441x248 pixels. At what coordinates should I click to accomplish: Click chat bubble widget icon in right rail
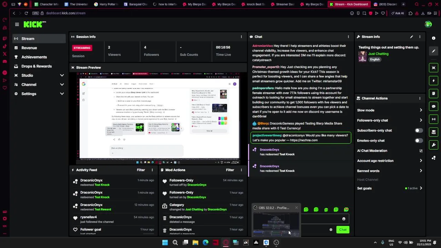pos(434,106)
